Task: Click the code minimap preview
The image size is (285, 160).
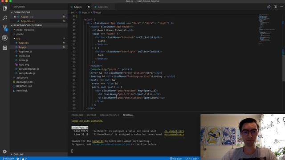Action: (x=267, y=29)
